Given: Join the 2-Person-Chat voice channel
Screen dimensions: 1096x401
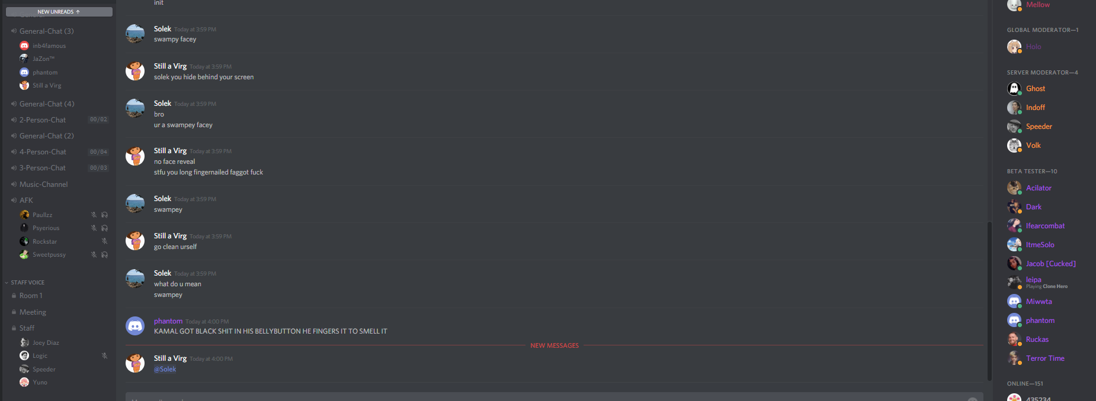Looking at the screenshot, I should (43, 120).
